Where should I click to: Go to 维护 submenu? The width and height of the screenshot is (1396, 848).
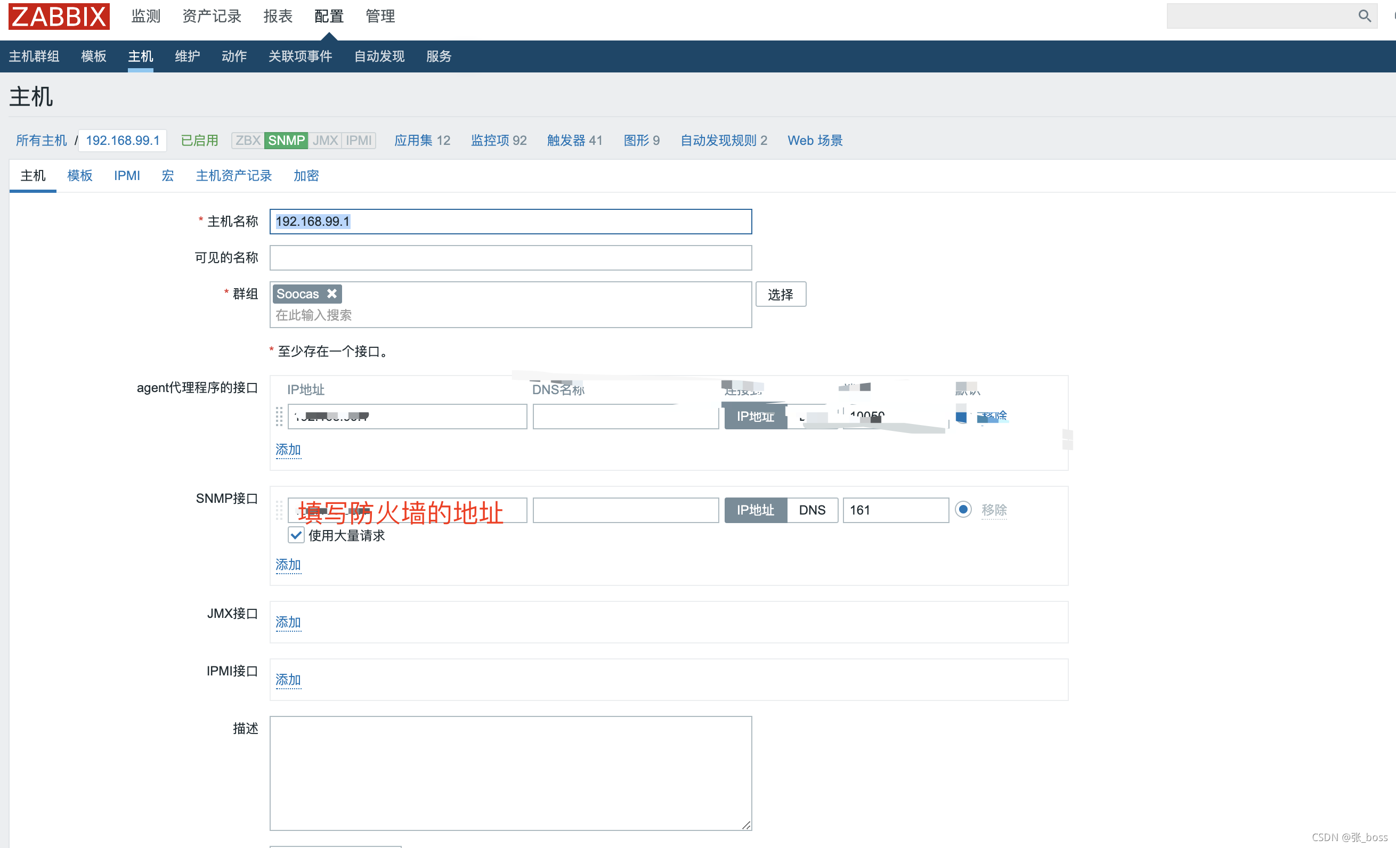(187, 56)
